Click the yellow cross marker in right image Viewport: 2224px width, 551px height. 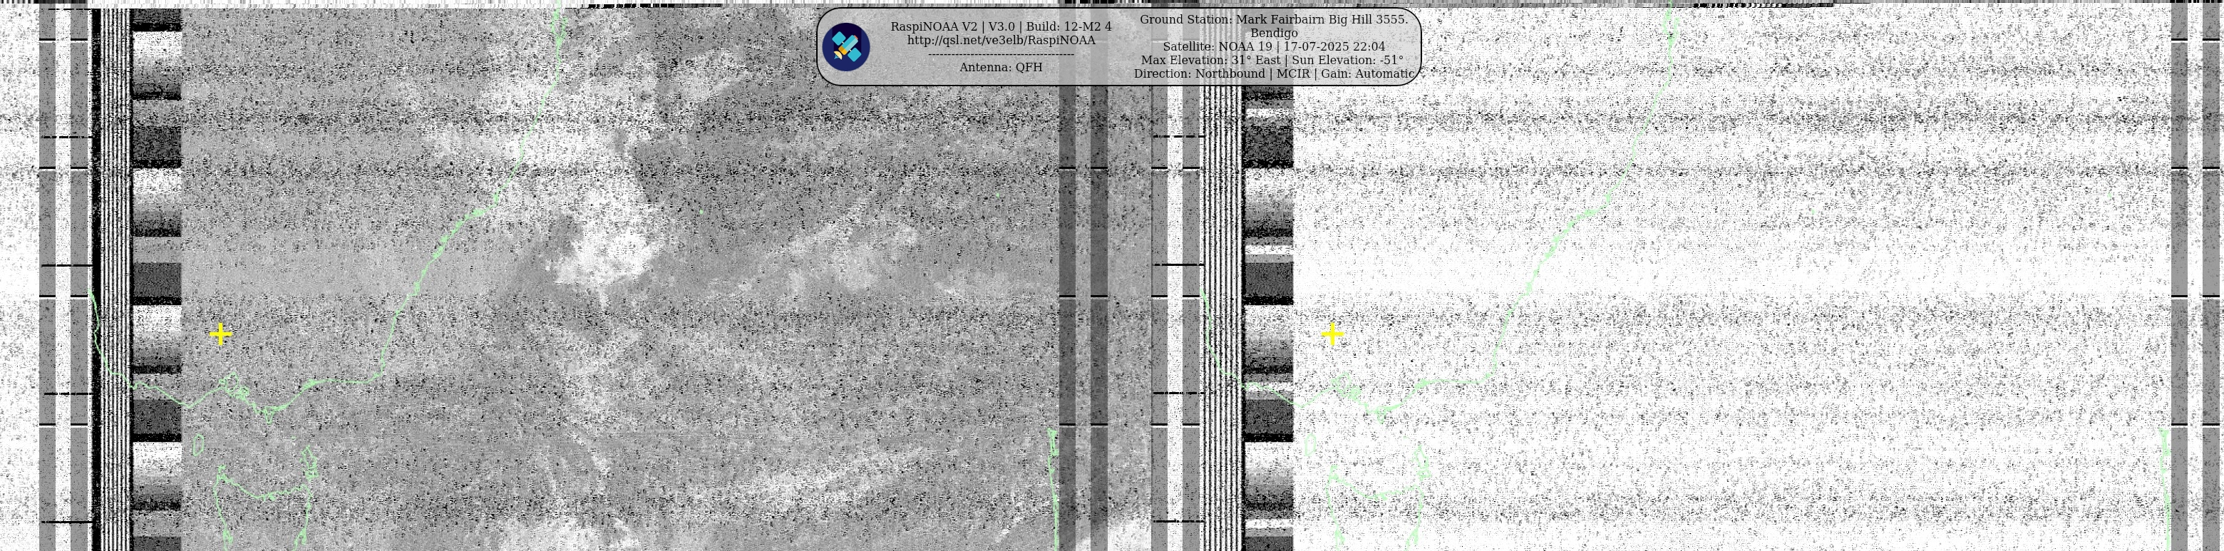tap(1332, 334)
